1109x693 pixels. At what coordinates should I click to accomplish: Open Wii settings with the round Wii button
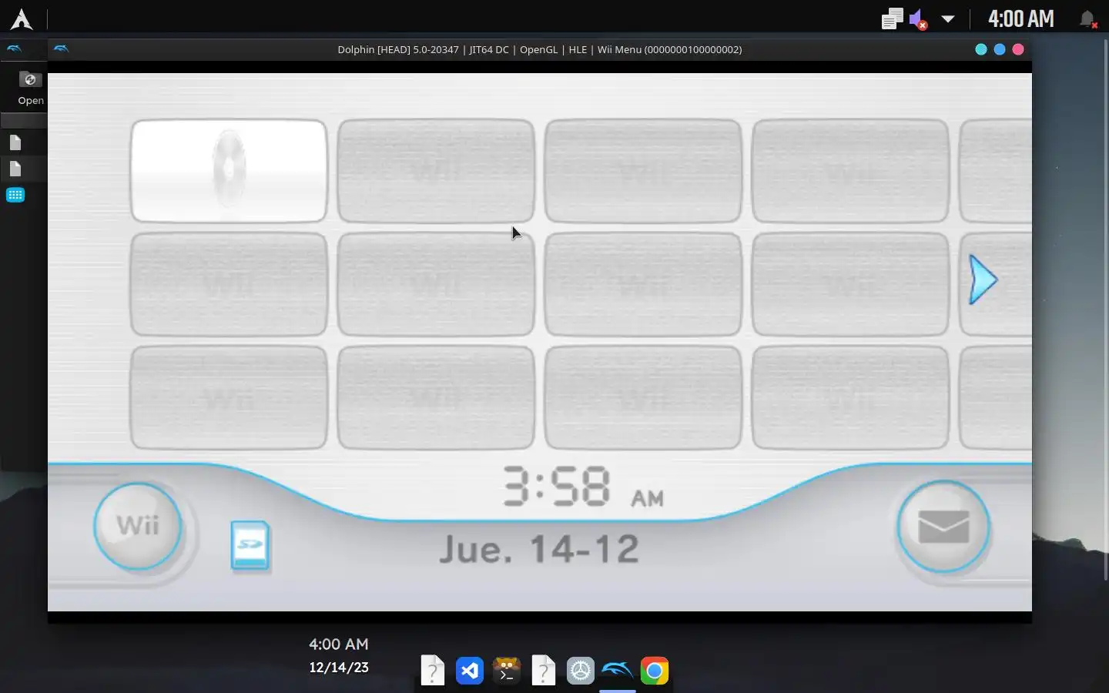(138, 527)
